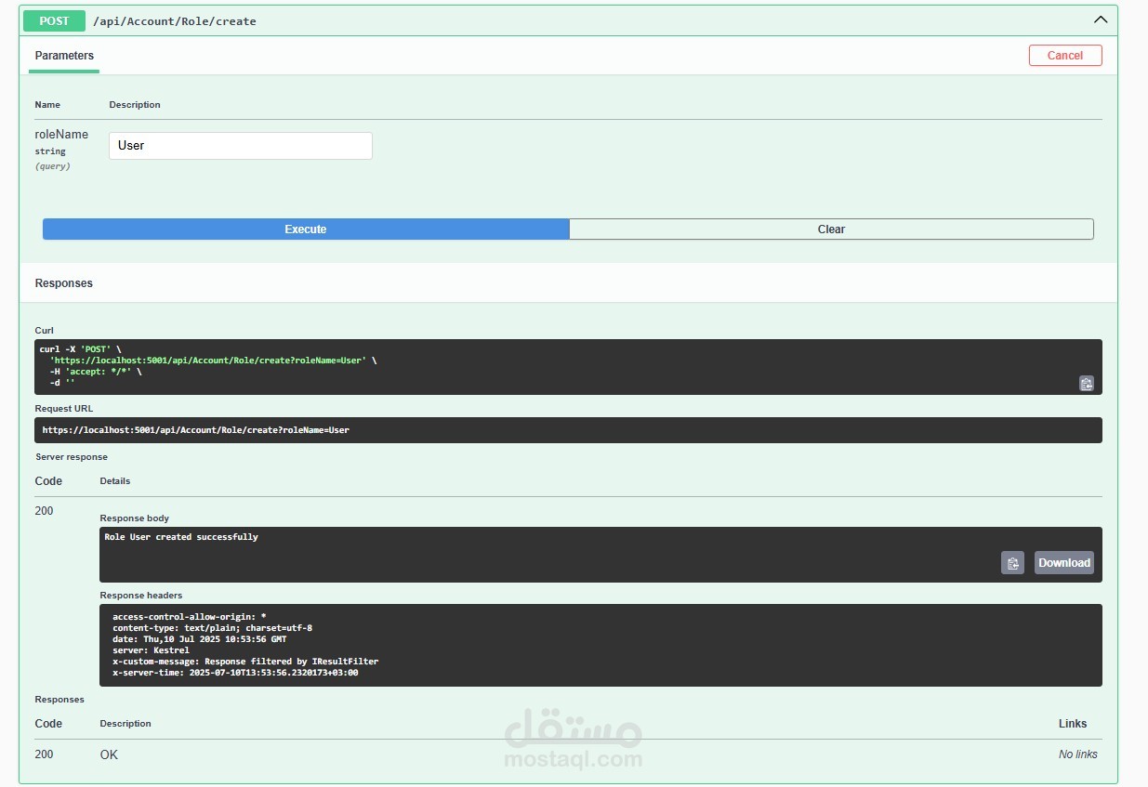
Task: Click the Execute button
Action: pos(306,230)
